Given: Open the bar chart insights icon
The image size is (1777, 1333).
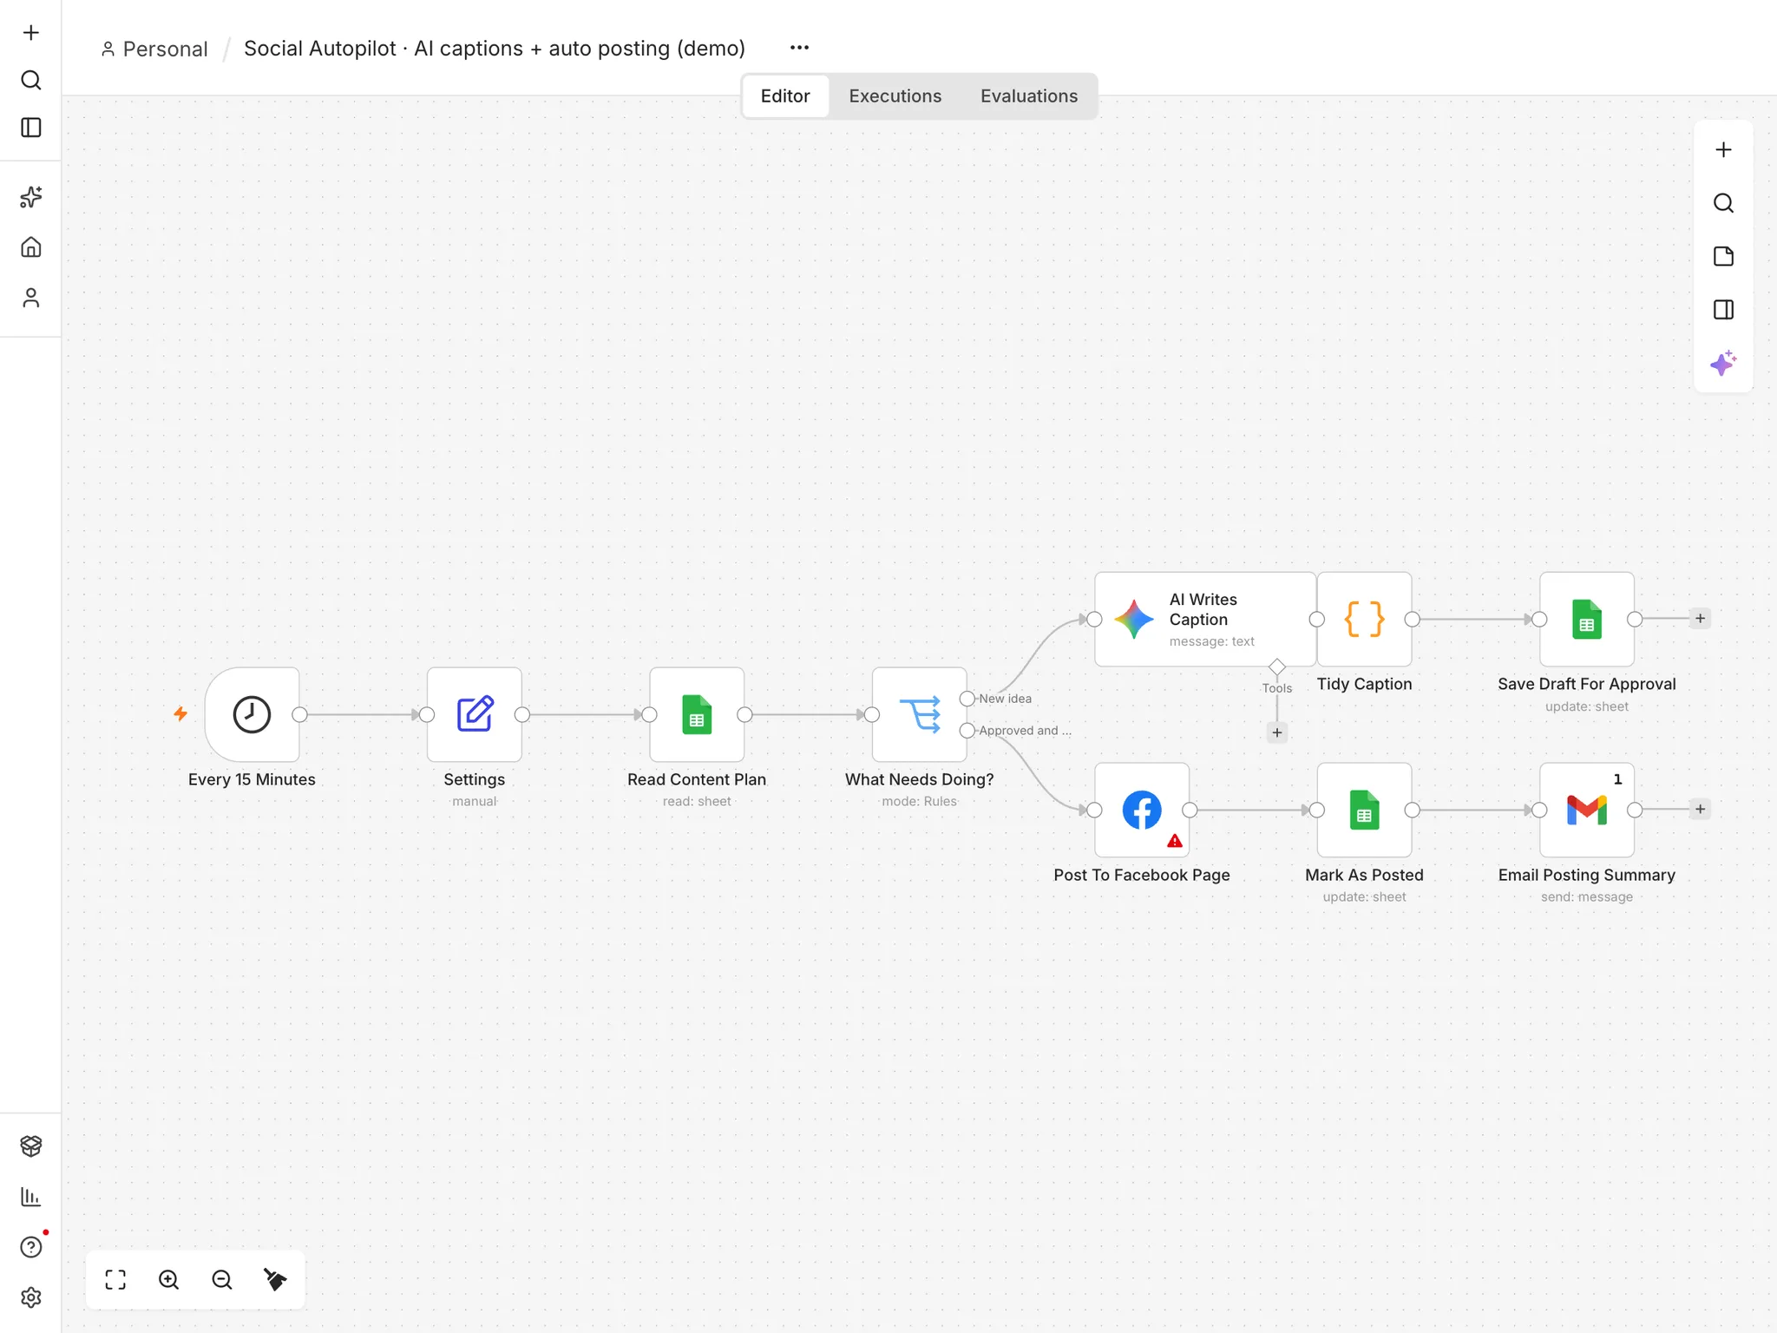Looking at the screenshot, I should coord(31,1196).
